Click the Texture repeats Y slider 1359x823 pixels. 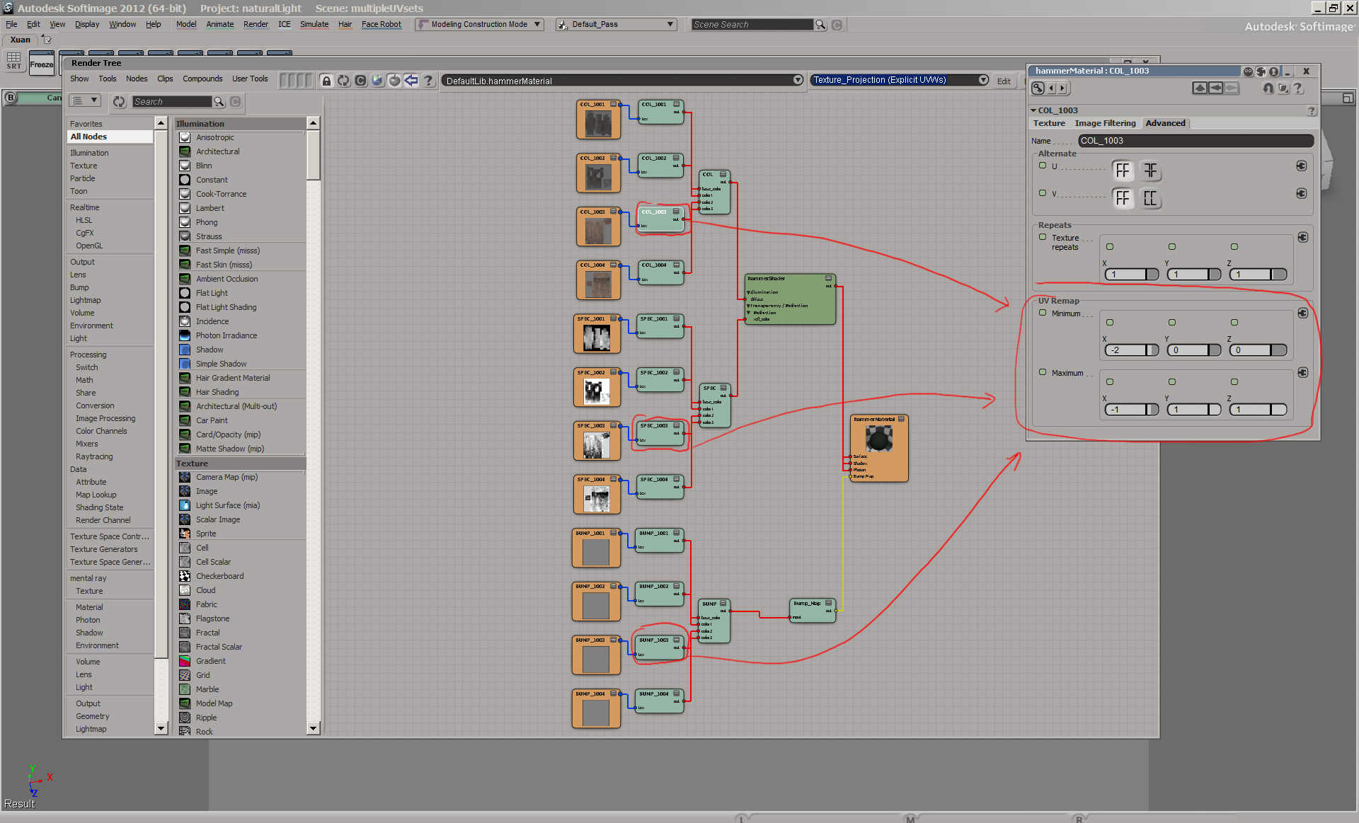point(1193,275)
